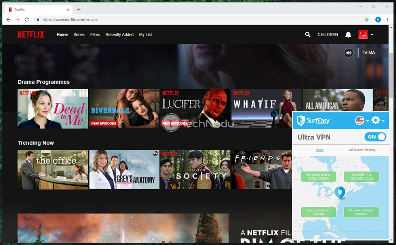Select SurfEasy Home tab
The image size is (396, 245).
tap(320, 150)
